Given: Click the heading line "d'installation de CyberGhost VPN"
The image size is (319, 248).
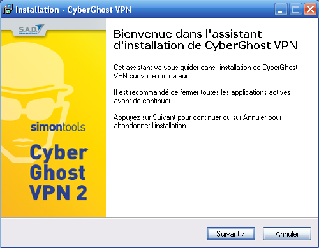Looking at the screenshot, I should pyautogui.click(x=205, y=45).
